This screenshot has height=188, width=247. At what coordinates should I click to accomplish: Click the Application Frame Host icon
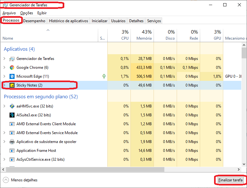click(x=12, y=151)
